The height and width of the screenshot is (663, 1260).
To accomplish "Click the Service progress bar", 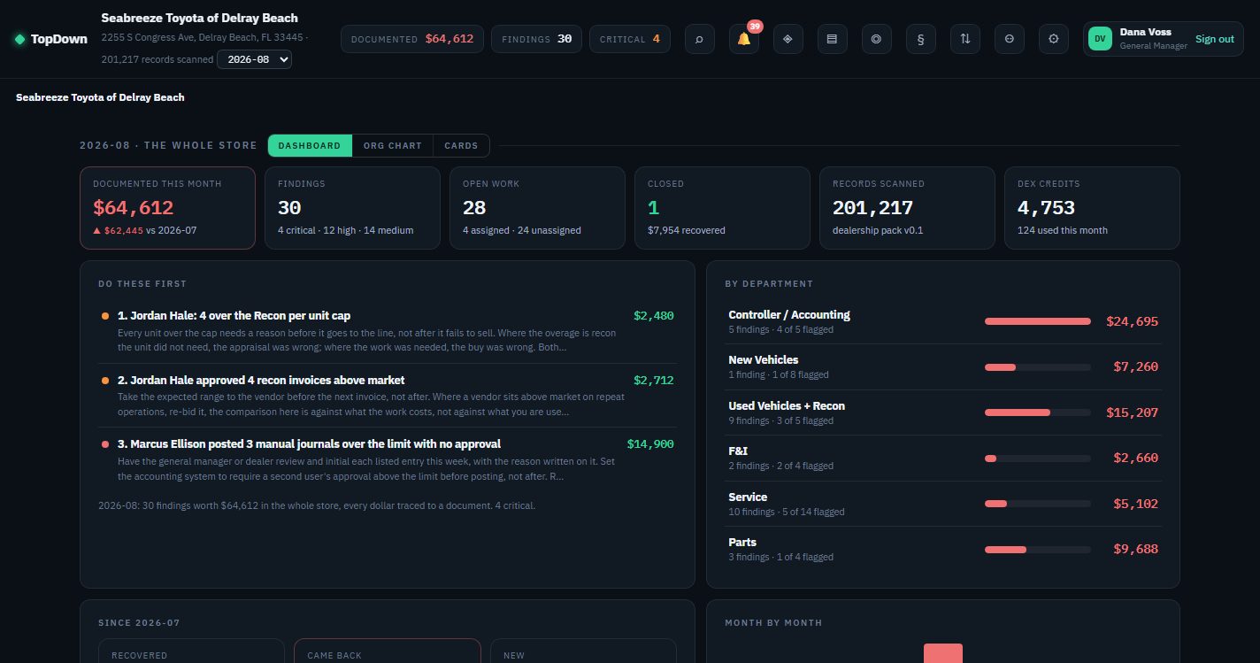I will (x=1037, y=504).
